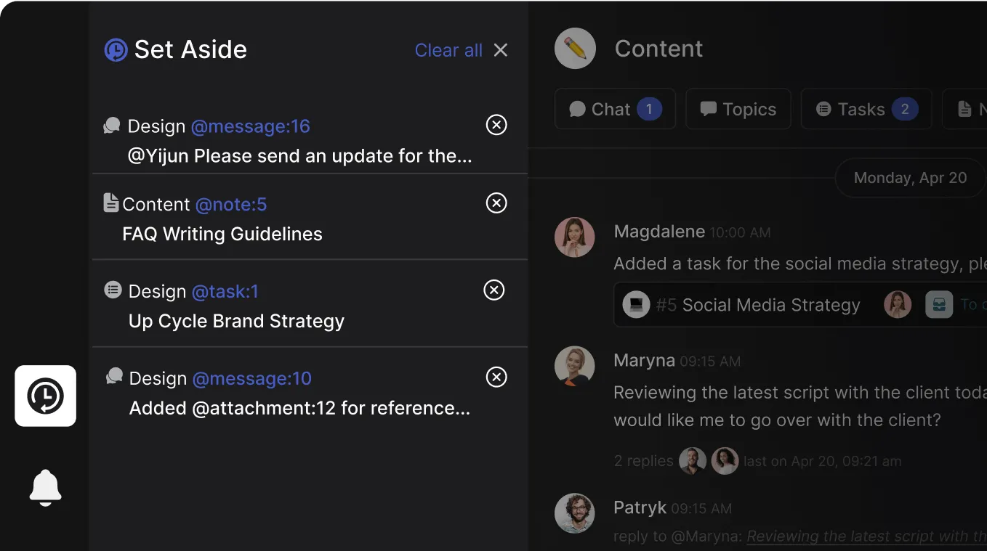Viewport: 987px width, 551px height.
Task: Open the notifications bell icon
Action: [x=45, y=488]
